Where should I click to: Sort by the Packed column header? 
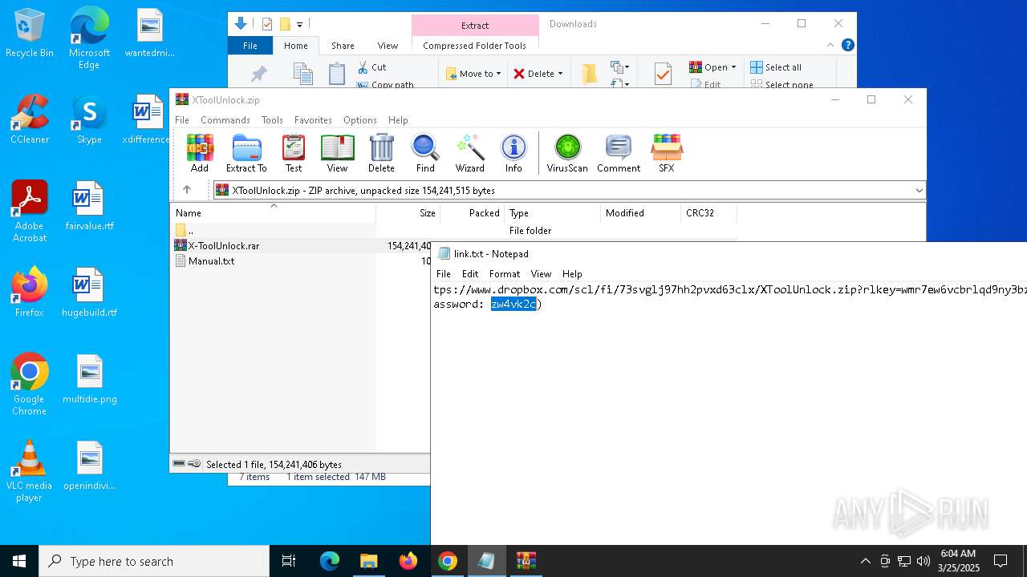point(472,213)
